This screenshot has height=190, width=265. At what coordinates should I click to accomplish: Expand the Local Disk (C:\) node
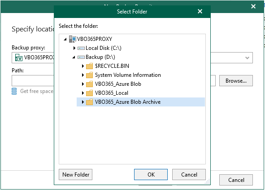coord(74,48)
